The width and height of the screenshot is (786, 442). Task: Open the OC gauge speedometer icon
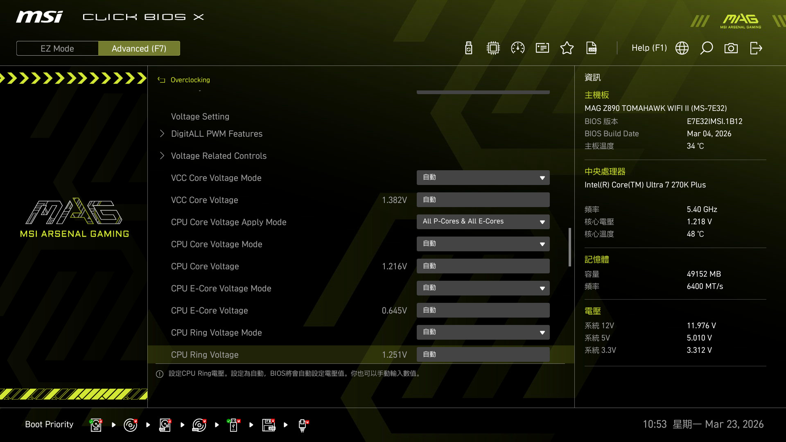click(518, 48)
